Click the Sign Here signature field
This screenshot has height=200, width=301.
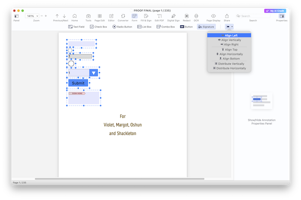(84, 98)
